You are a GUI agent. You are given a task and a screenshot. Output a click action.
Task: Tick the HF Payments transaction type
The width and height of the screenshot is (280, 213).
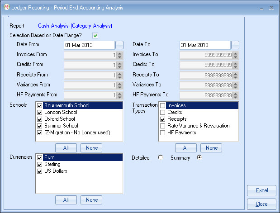pyautogui.click(x=162, y=133)
